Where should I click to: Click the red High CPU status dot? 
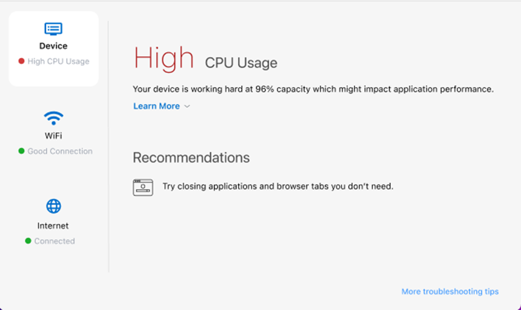(x=21, y=61)
